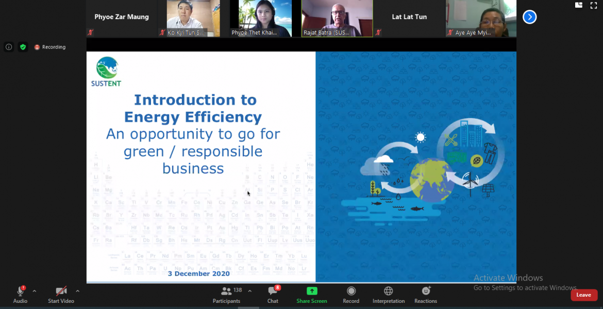Select Lat Lat Tun participant tile
This screenshot has height=309, width=603.
click(409, 19)
